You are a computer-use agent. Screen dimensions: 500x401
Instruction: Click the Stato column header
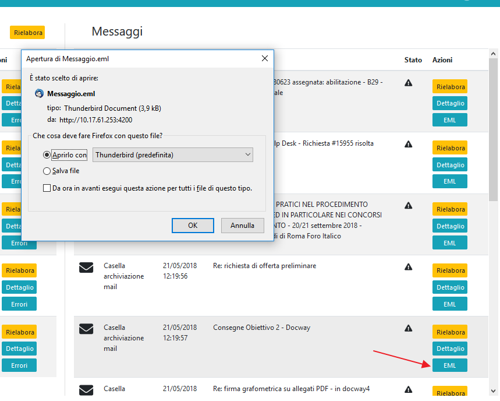[x=413, y=60]
